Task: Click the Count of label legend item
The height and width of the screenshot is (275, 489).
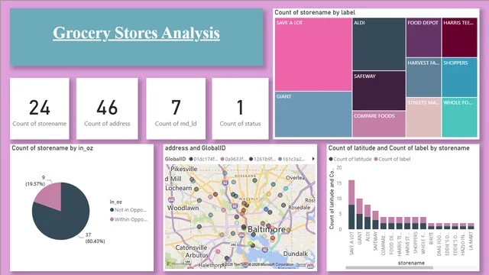Action: (x=392, y=159)
